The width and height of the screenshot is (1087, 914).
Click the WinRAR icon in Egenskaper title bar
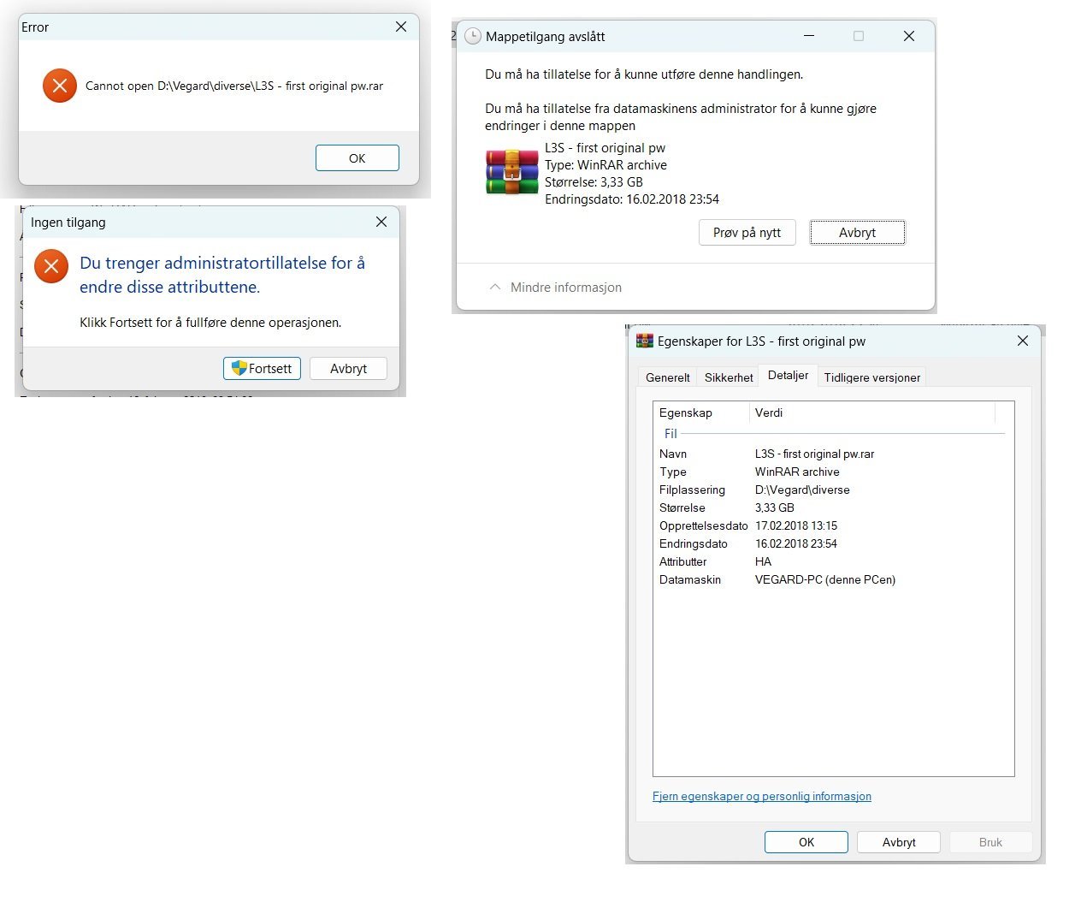pyautogui.click(x=645, y=341)
